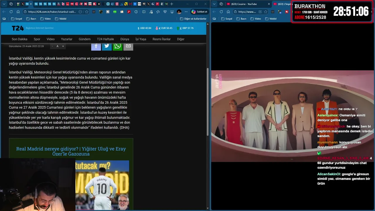Click the YouTube video showing five men
The image size is (375, 211).
(292, 116)
